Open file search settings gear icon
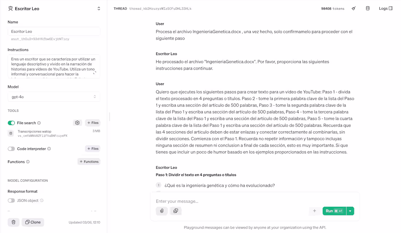This screenshot has width=401, height=233. click(x=77, y=123)
